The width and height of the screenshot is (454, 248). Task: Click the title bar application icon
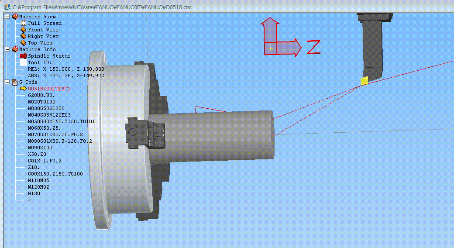7,7
